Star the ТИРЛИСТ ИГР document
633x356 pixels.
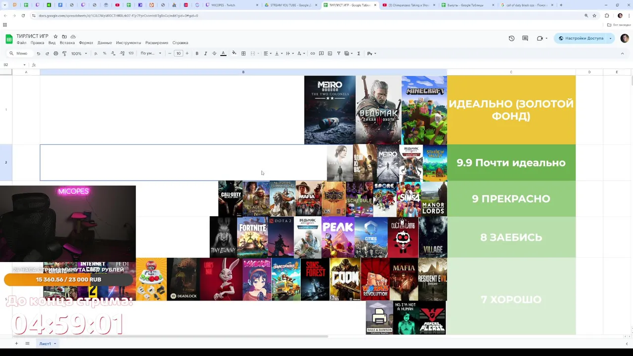pos(55,37)
